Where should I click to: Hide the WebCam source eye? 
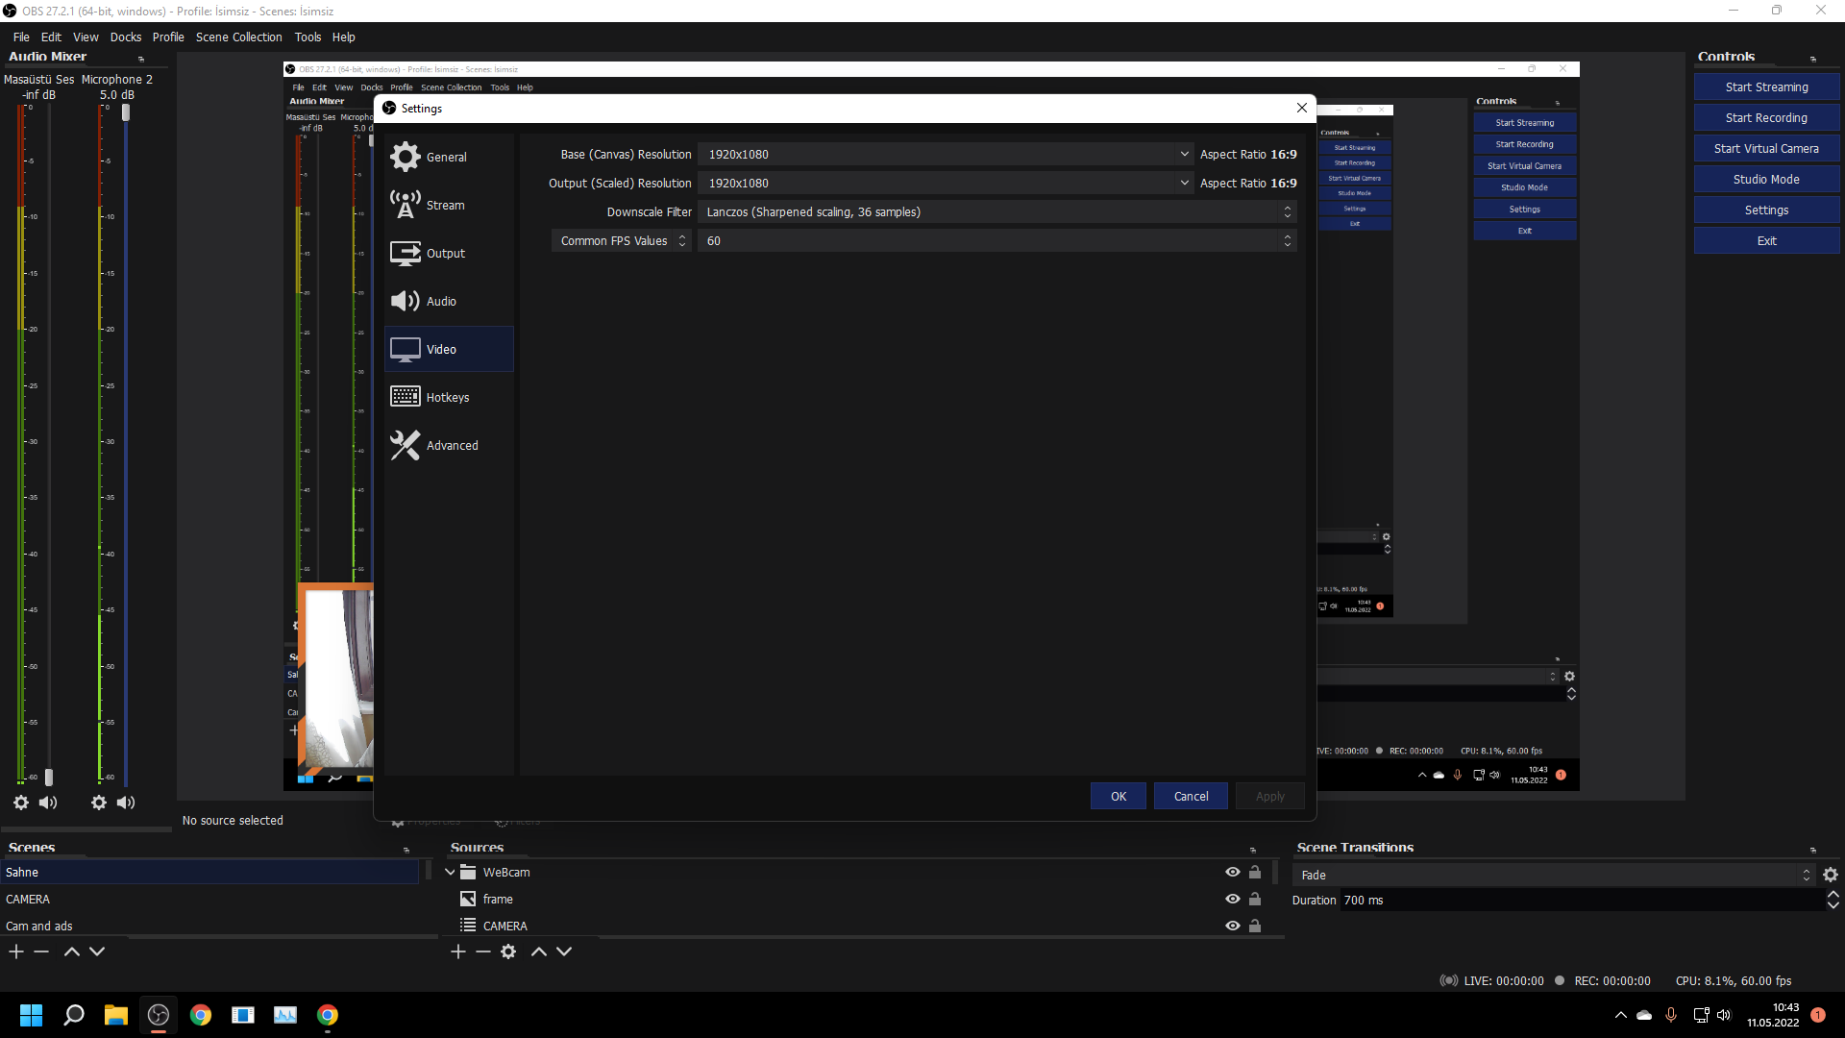pyautogui.click(x=1233, y=872)
